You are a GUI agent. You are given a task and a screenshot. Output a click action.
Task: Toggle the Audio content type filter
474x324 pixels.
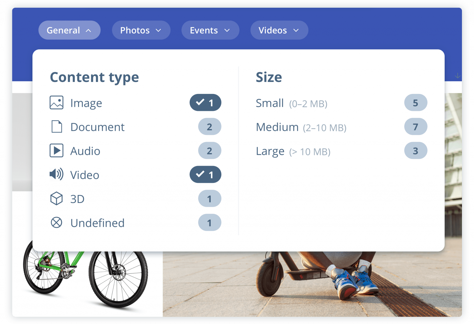[x=210, y=150]
